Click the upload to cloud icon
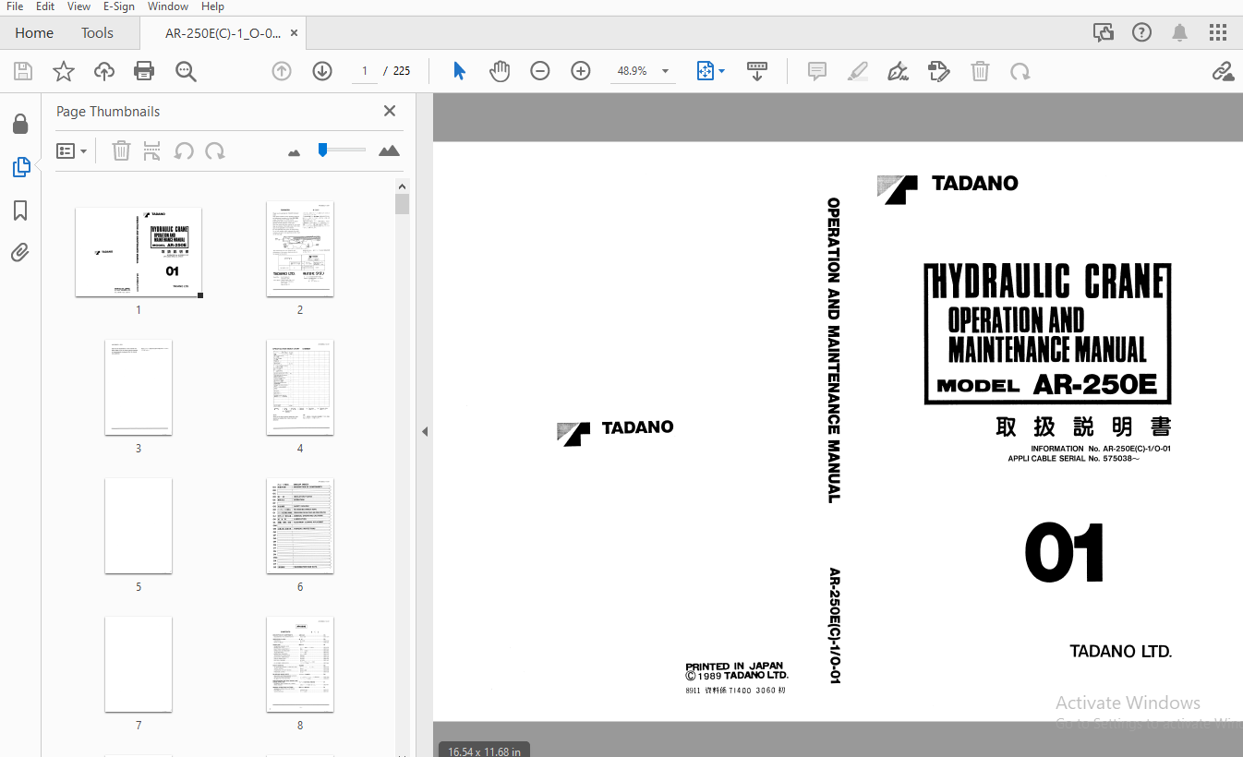 [104, 71]
